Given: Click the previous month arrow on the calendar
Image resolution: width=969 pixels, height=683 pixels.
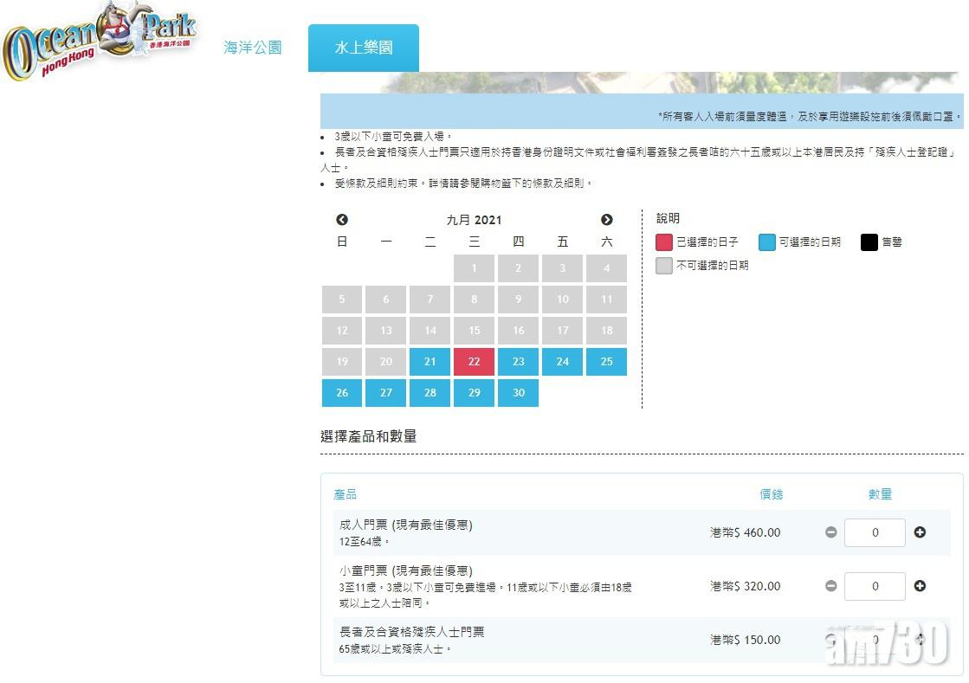Looking at the screenshot, I should click(342, 220).
